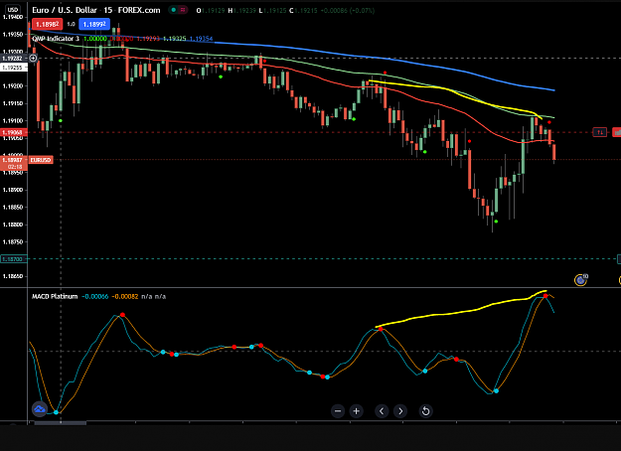Click the green market status dot in header
The width and height of the screenshot is (621, 451).
pos(173,10)
